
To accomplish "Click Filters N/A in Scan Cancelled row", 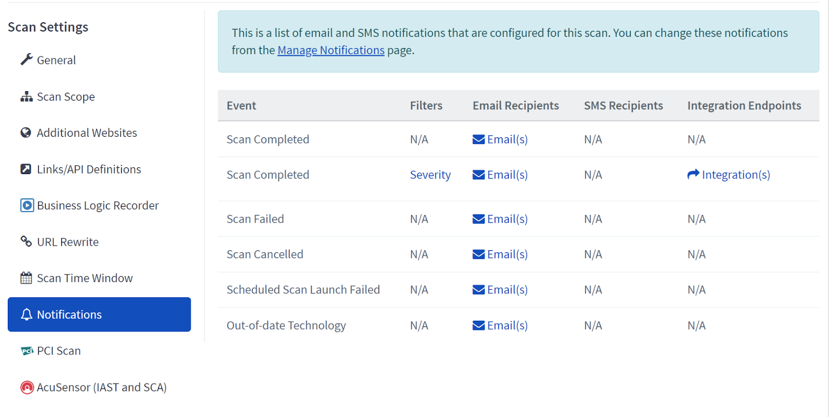I will (419, 254).
